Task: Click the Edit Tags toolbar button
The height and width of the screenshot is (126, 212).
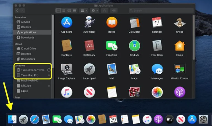Action: pos(114,11)
